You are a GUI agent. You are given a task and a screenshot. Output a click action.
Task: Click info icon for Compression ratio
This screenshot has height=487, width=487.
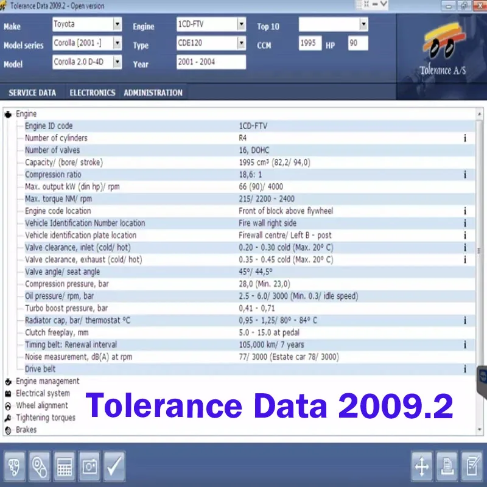465,175
